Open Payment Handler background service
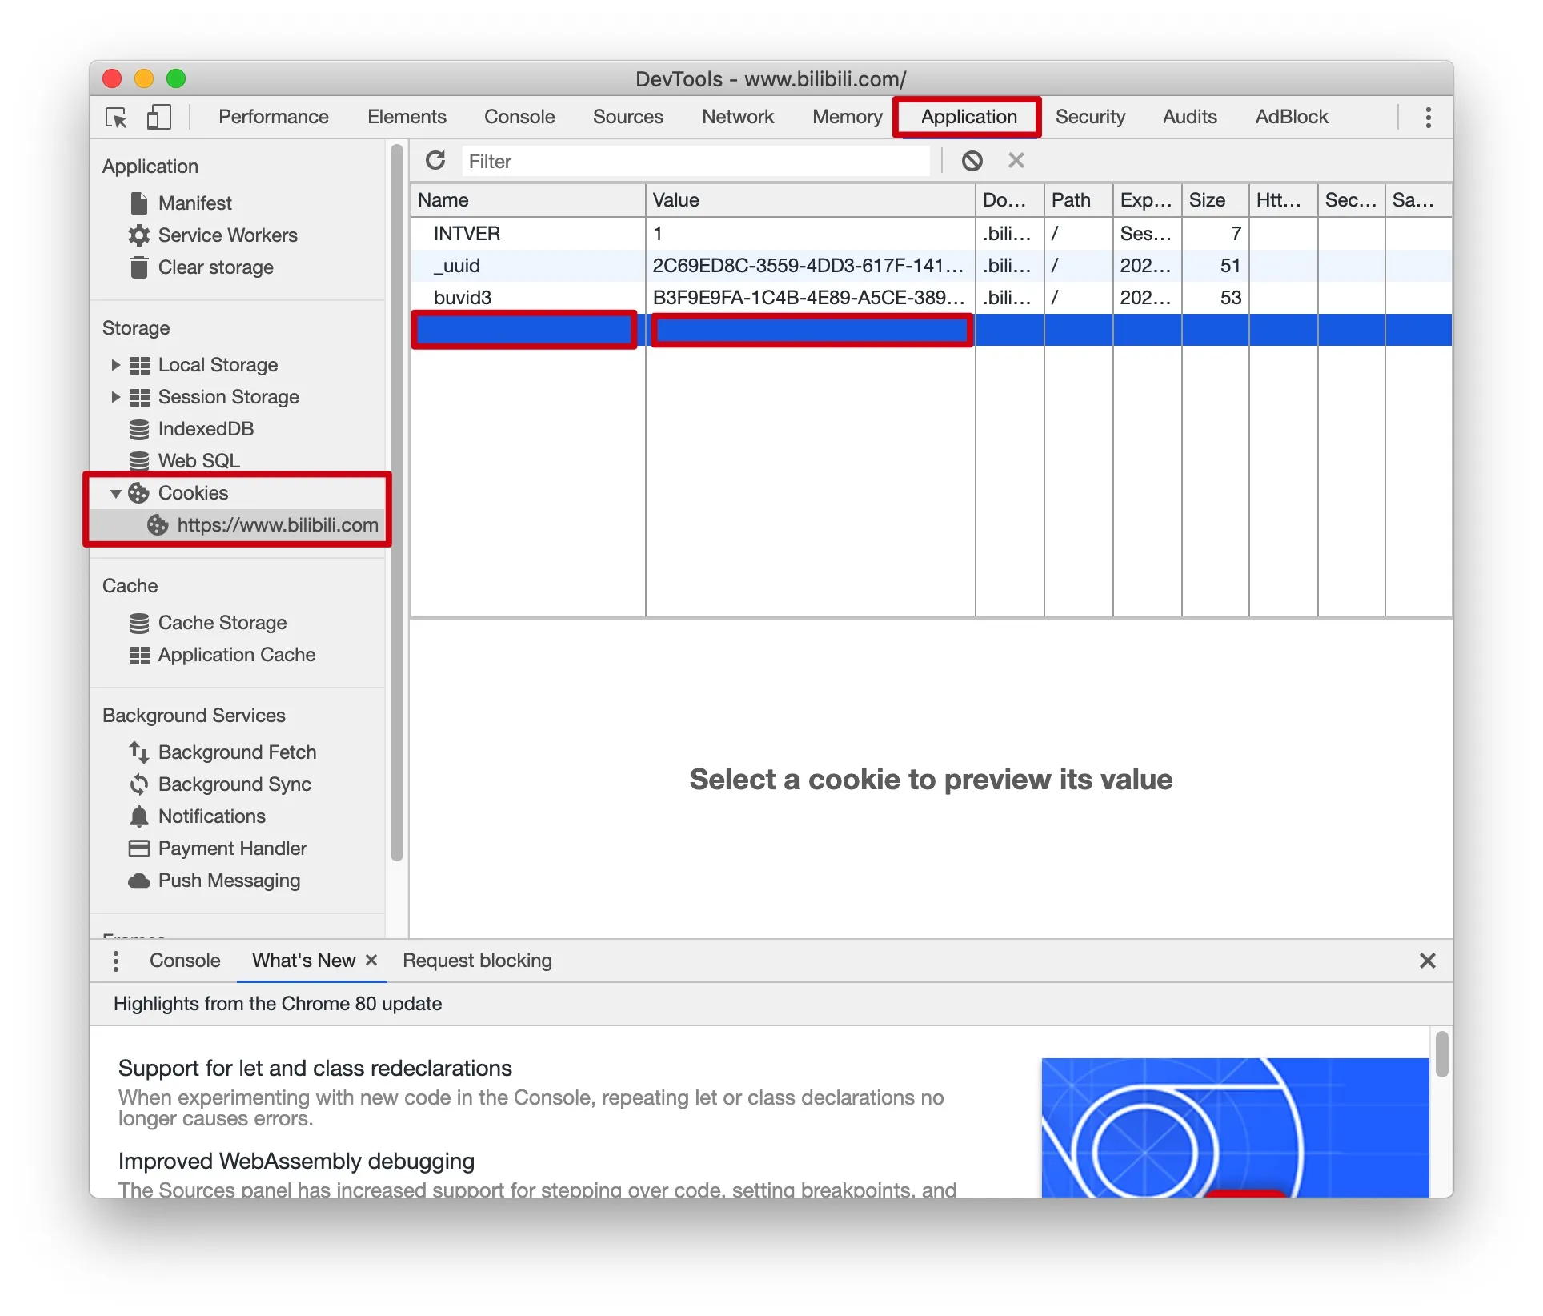1543x1316 pixels. coord(232,849)
